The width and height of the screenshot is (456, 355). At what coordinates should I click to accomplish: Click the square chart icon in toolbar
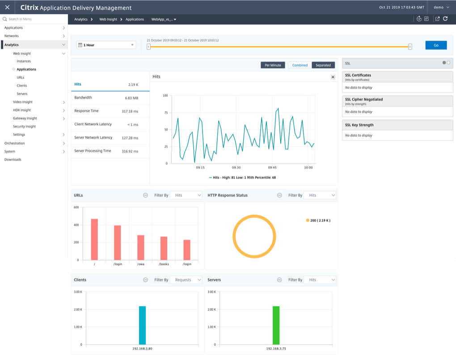click(426, 19)
